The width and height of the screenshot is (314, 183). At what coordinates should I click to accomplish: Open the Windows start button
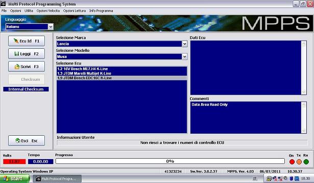(x=15, y=178)
